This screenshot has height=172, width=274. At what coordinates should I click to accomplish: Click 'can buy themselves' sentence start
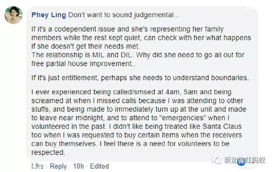(x=64, y=144)
